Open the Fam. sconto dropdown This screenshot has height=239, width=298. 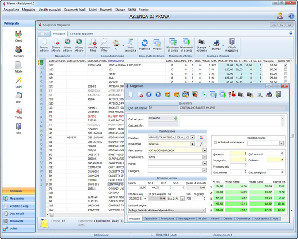pos(205,150)
